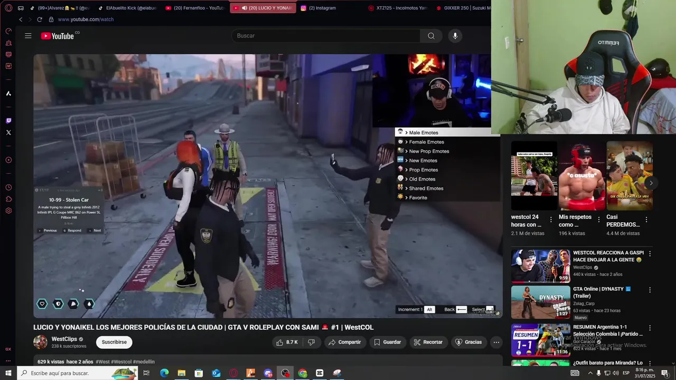Expand New Emotes entry

(447, 160)
